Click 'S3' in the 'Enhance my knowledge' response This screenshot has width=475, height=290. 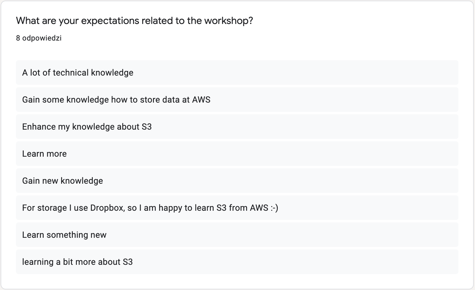(147, 127)
